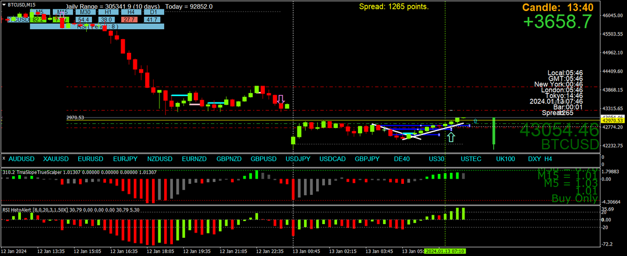Image resolution: width=627 pixels, height=256 pixels.
Task: Click the 42232.75 price scale value
Action: 614,146
